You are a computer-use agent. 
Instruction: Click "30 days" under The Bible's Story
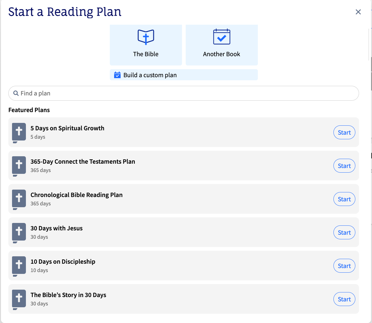point(39,304)
